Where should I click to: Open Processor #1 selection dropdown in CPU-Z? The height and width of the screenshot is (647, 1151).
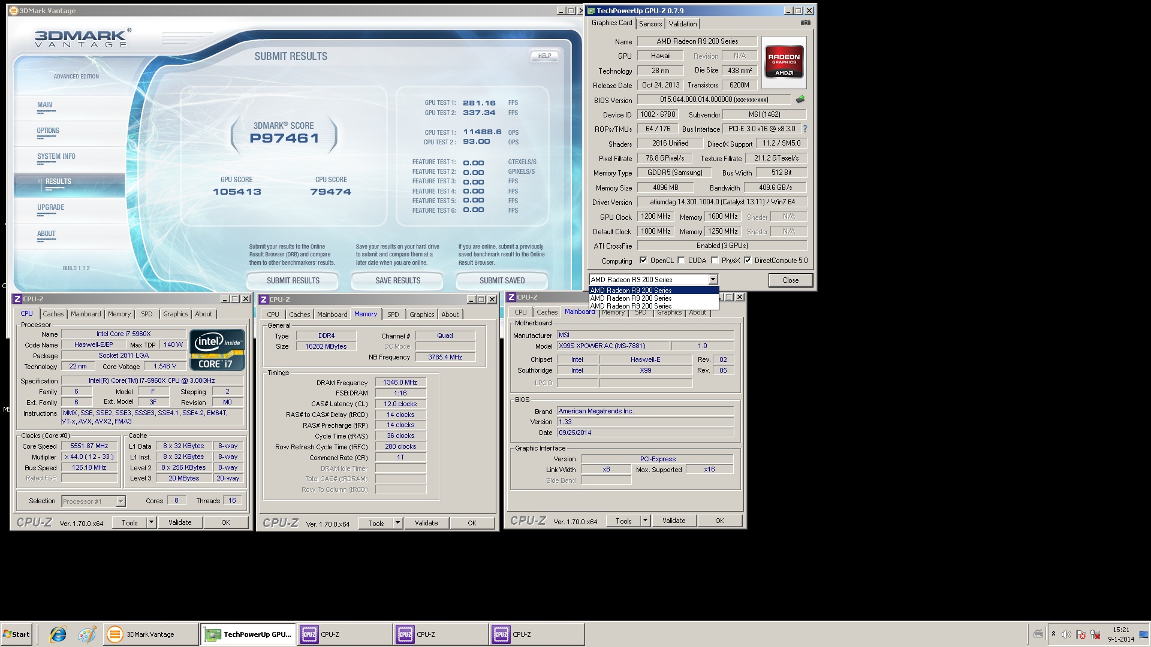click(92, 500)
